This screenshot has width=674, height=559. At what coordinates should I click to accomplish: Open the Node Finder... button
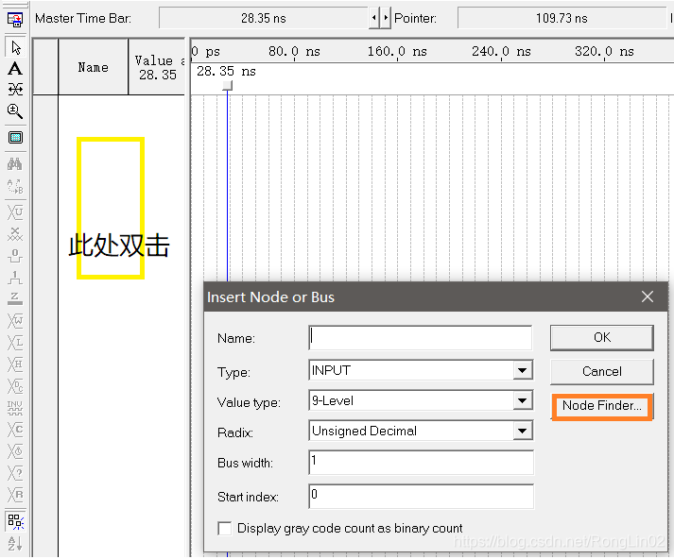click(x=602, y=406)
